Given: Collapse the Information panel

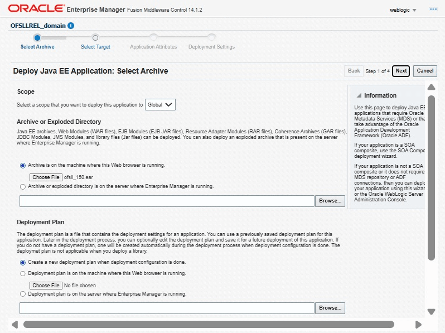Looking at the screenshot, I should 359,95.
